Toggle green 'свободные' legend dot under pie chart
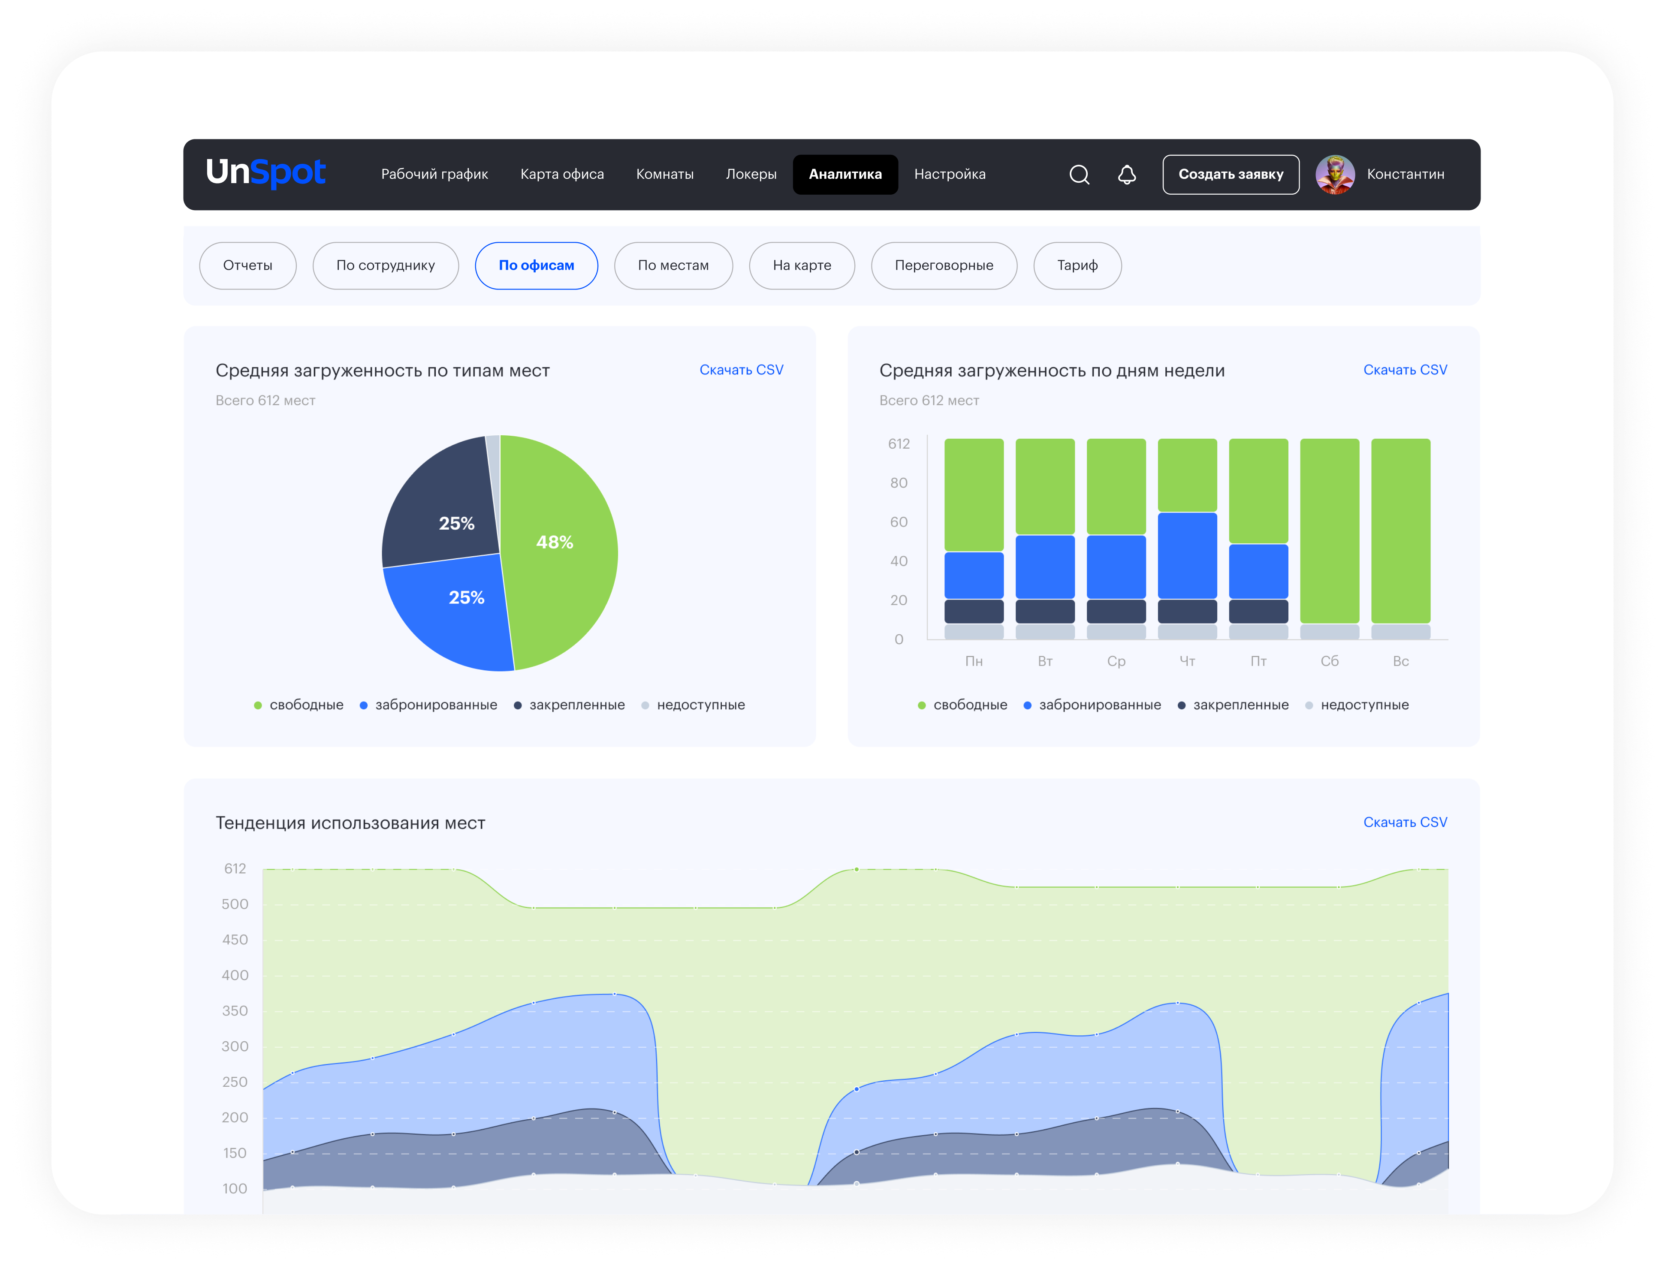 point(258,705)
